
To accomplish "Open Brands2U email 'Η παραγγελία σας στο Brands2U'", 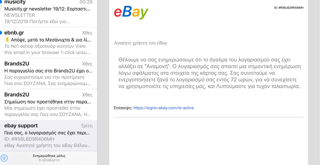I will pyautogui.click(x=49, y=73).
